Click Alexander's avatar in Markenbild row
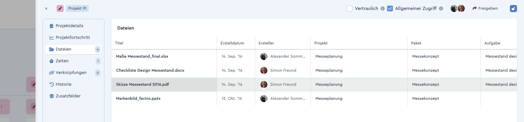 click(264, 99)
